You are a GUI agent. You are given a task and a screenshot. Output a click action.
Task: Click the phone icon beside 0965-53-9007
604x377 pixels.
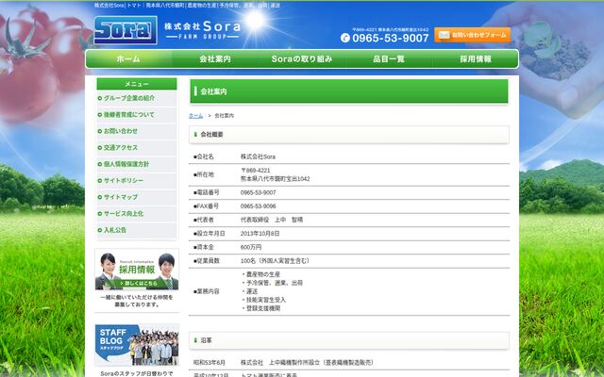point(345,38)
